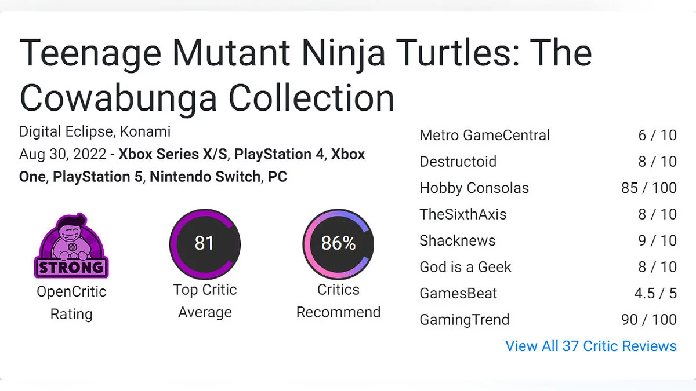This screenshot has width=696, height=391.
Task: Click the Digital Eclipse, Konami developer text
Action: pyautogui.click(x=95, y=131)
